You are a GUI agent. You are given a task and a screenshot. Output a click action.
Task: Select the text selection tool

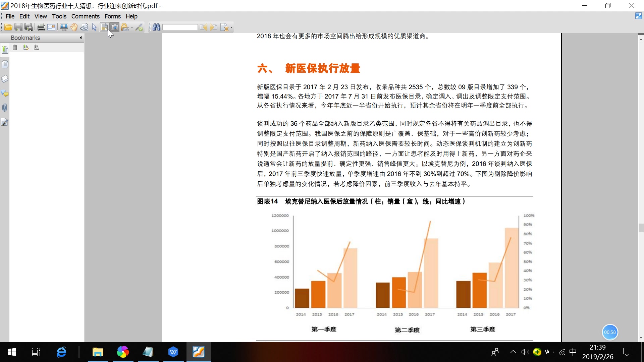pyautogui.click(x=104, y=27)
